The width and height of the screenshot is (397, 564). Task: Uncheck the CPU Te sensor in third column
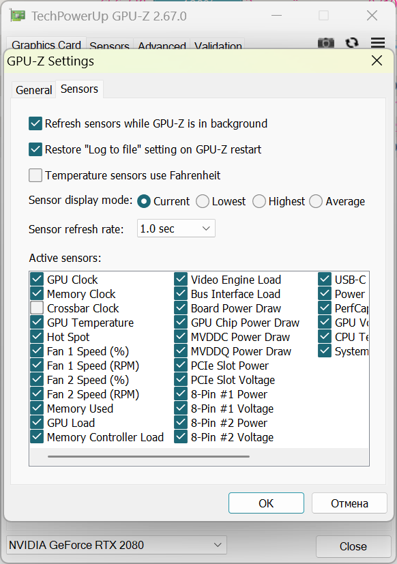[325, 337]
